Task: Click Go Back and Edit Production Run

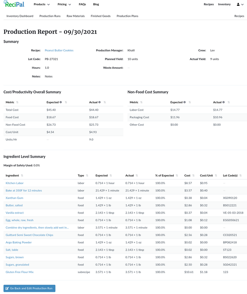Action: pos(29,288)
